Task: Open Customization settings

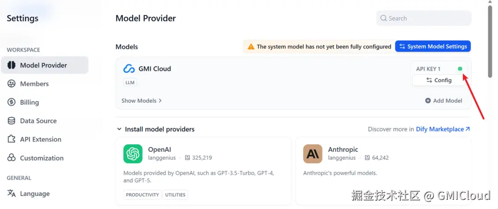Action: coord(41,158)
